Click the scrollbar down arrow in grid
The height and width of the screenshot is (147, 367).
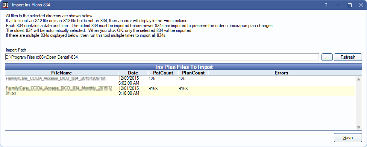click(x=358, y=127)
